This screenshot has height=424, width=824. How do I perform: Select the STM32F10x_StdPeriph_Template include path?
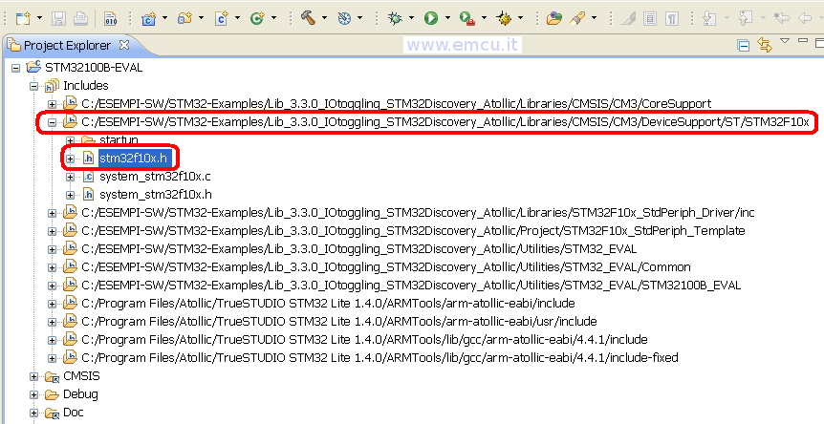[413, 230]
